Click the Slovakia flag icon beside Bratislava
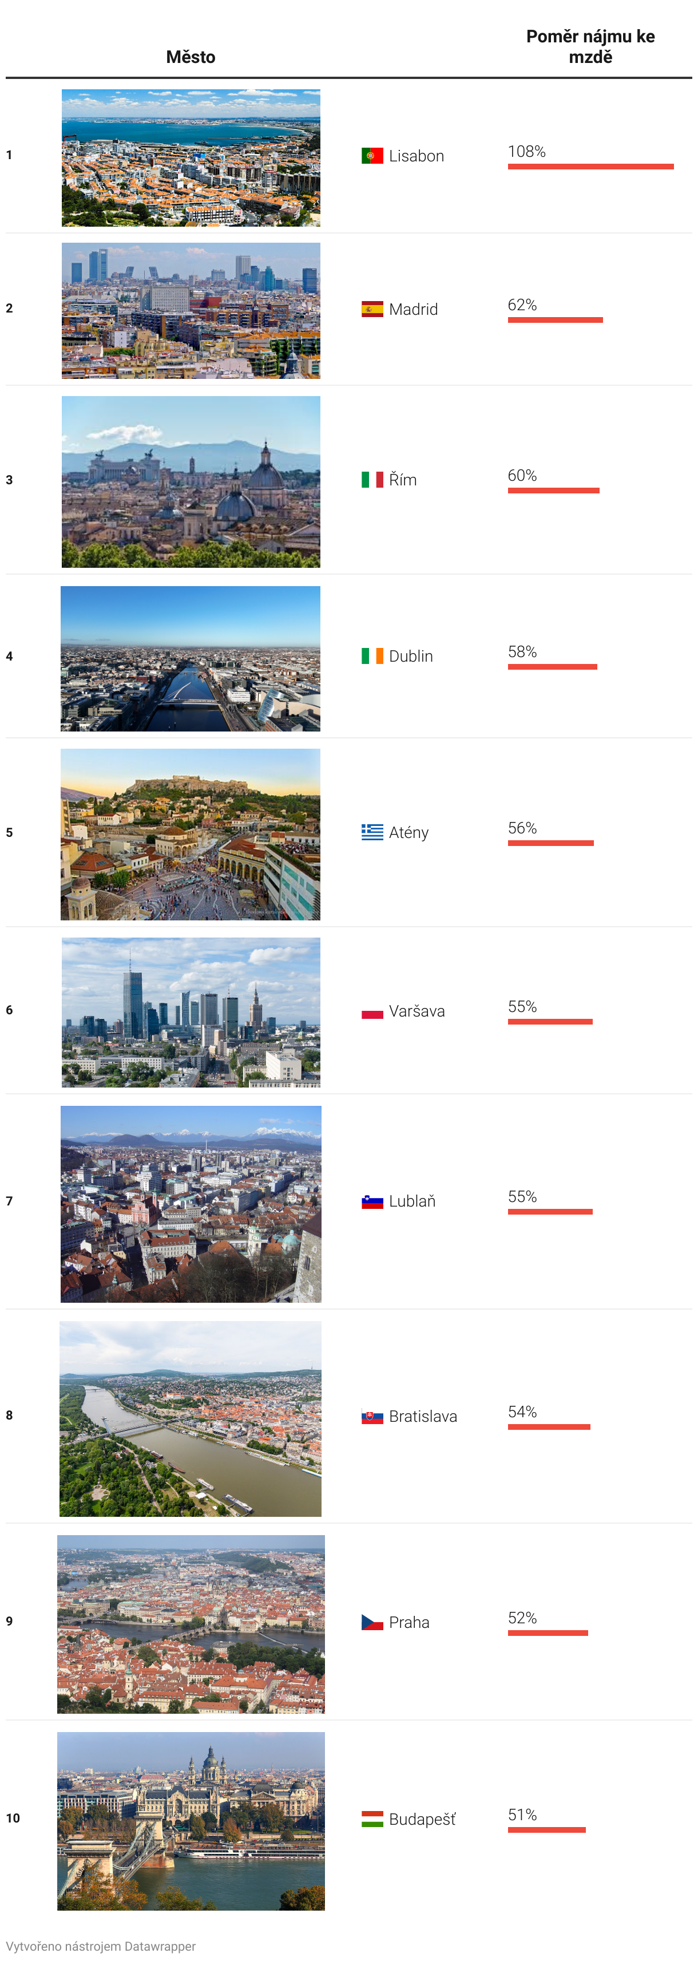This screenshot has width=698, height=1961. tap(371, 1417)
